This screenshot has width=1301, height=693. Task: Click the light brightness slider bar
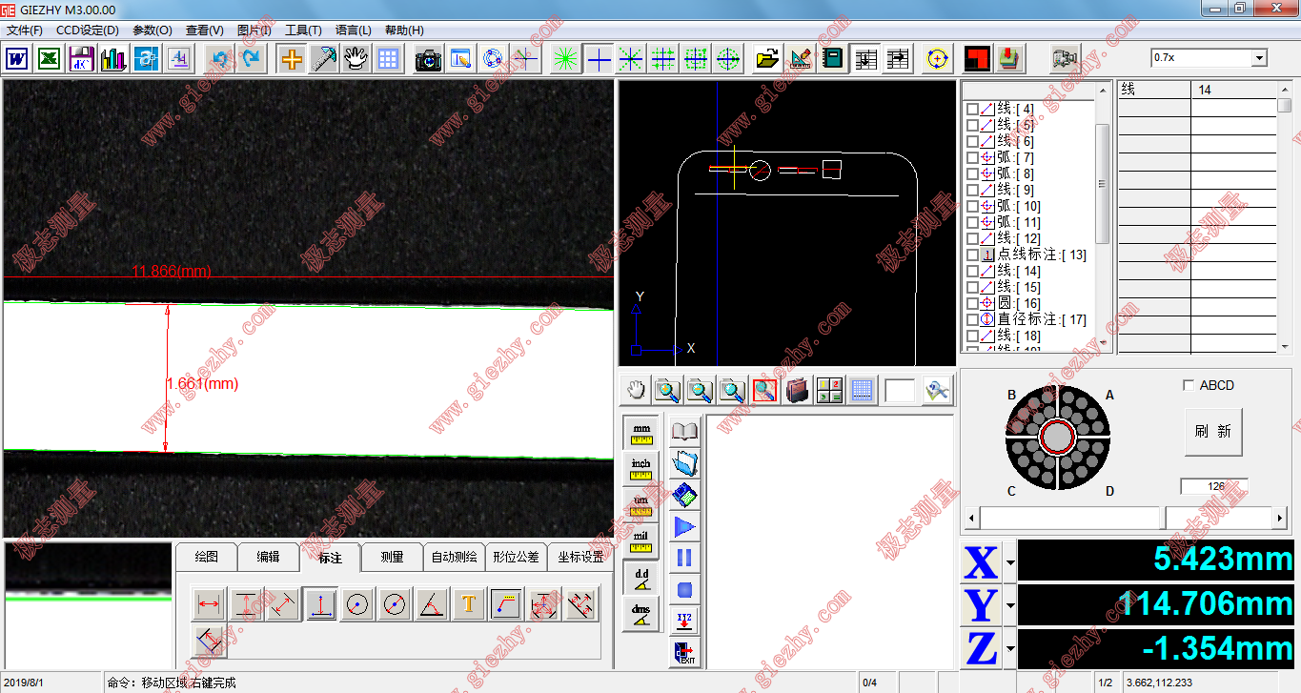tap(1125, 518)
